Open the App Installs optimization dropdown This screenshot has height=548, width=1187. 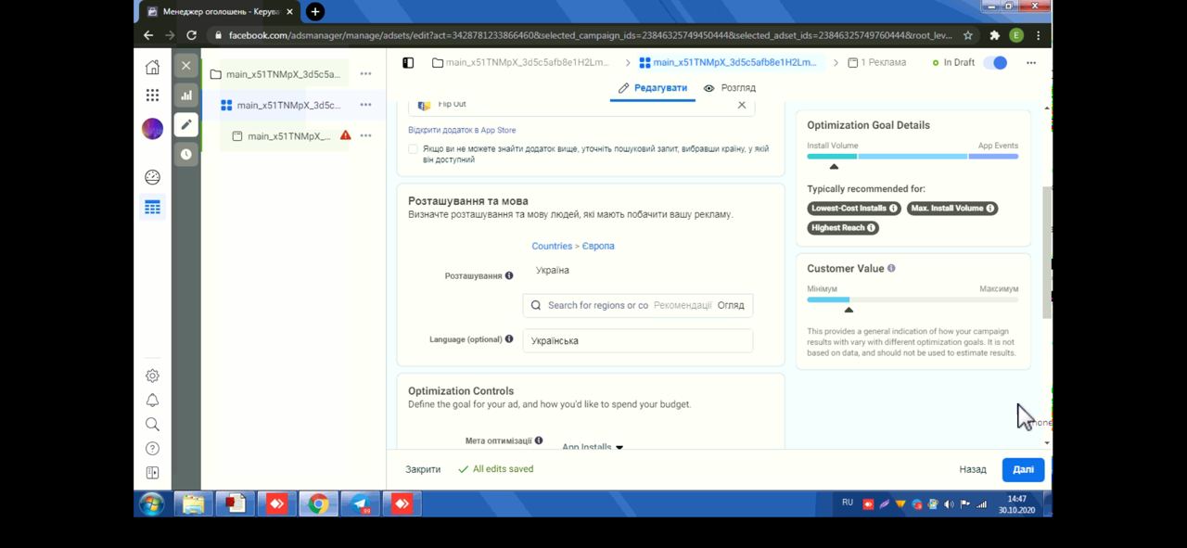pyautogui.click(x=592, y=447)
